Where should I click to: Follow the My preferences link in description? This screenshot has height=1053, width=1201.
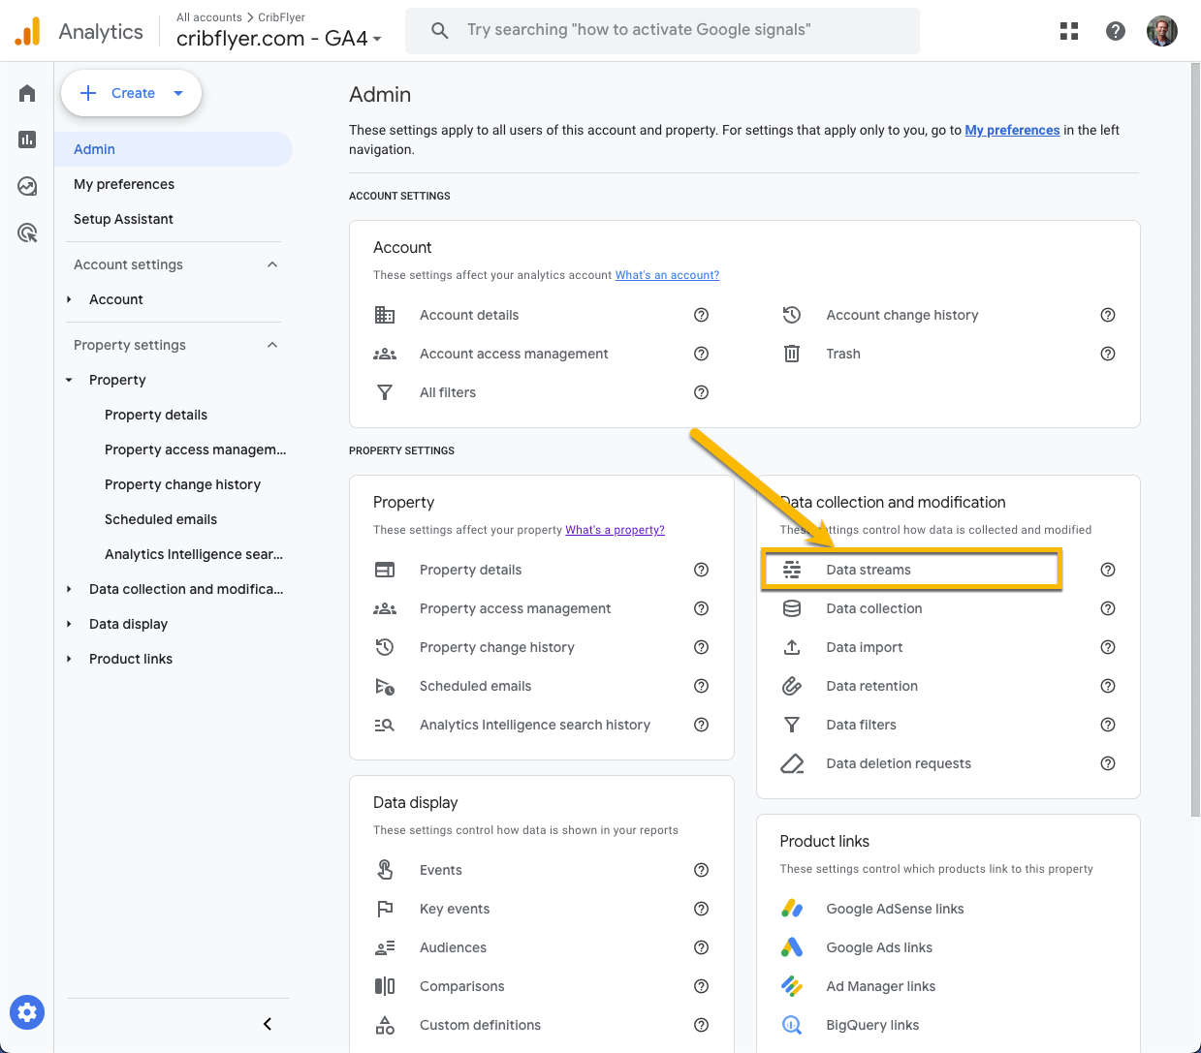click(1012, 130)
